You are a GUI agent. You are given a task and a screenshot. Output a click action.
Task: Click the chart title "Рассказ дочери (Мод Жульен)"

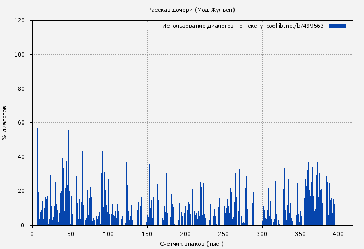point(191,10)
